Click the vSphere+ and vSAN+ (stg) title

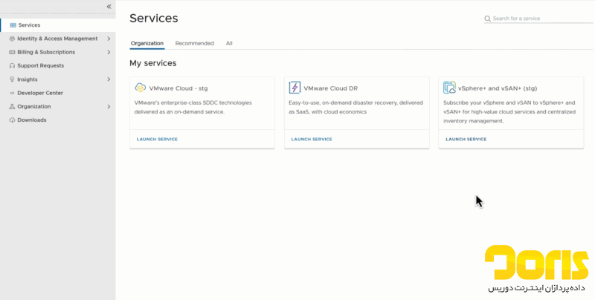(x=498, y=88)
